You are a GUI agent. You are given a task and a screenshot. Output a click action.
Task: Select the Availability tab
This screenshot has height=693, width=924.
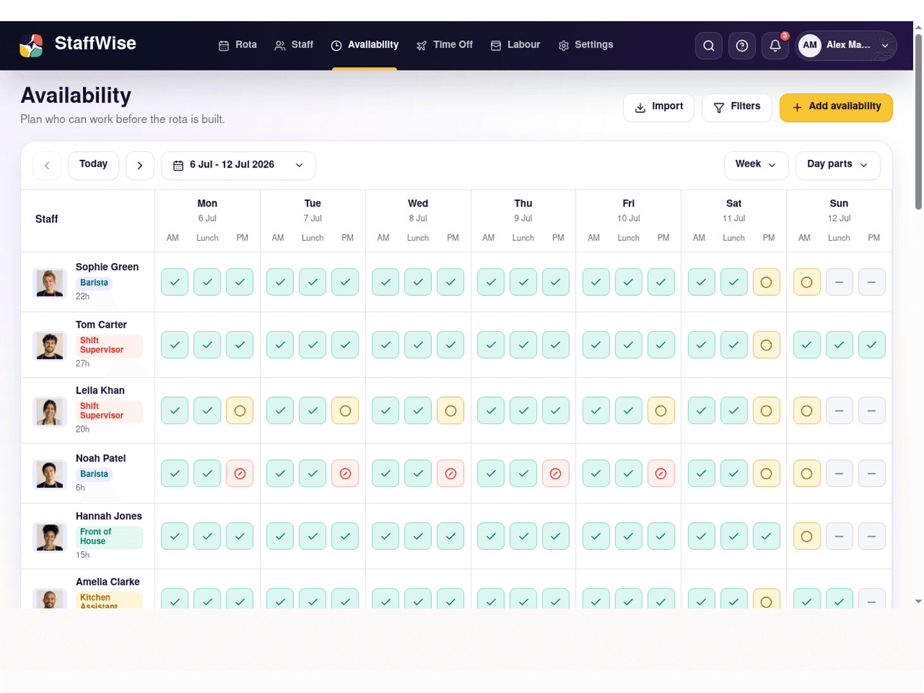coord(364,45)
